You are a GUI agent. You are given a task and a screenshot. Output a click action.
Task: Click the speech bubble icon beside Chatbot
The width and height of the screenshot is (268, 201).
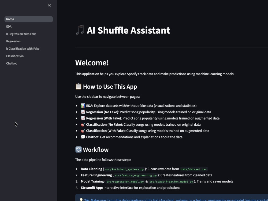tap(83, 137)
